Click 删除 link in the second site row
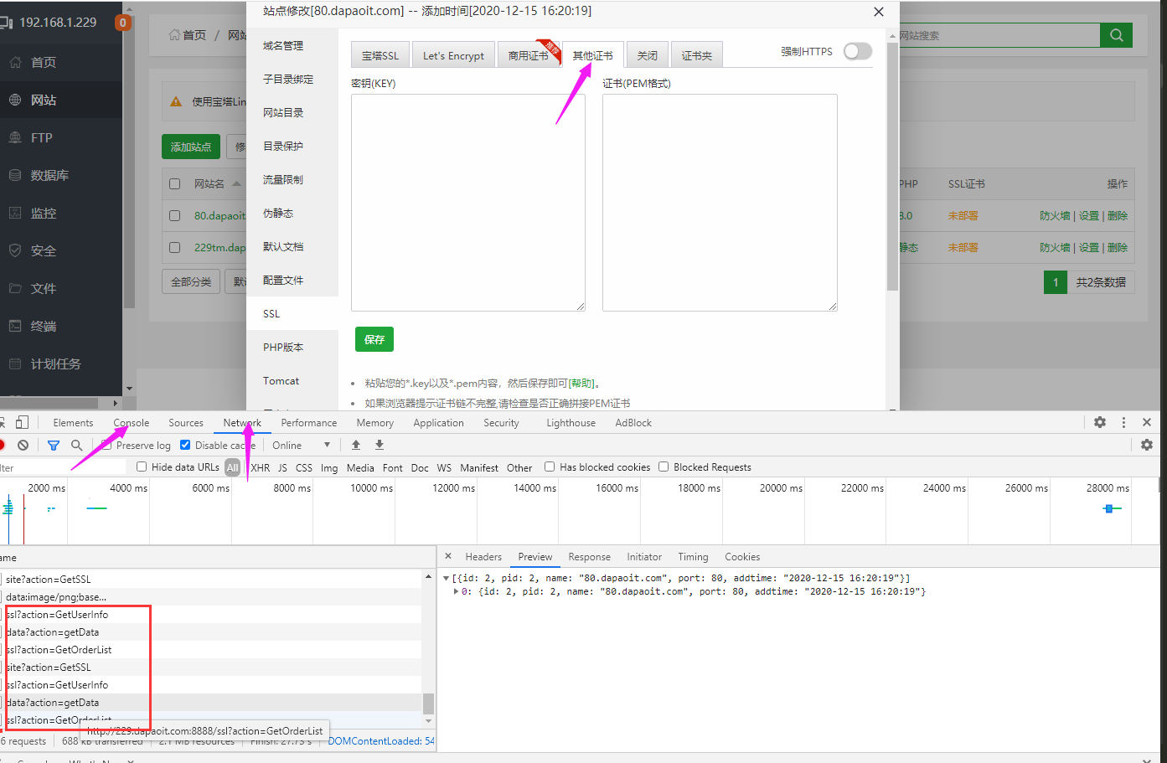 click(x=1118, y=247)
